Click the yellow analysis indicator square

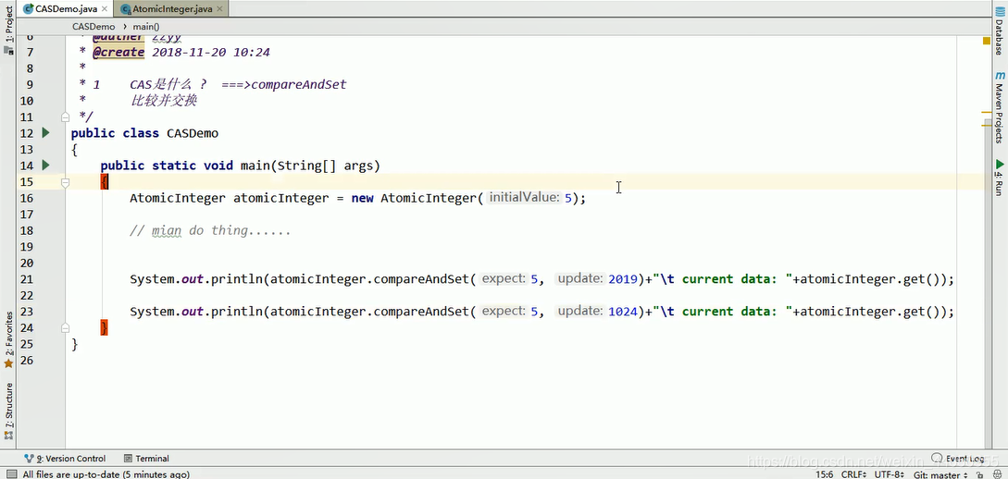point(987,41)
